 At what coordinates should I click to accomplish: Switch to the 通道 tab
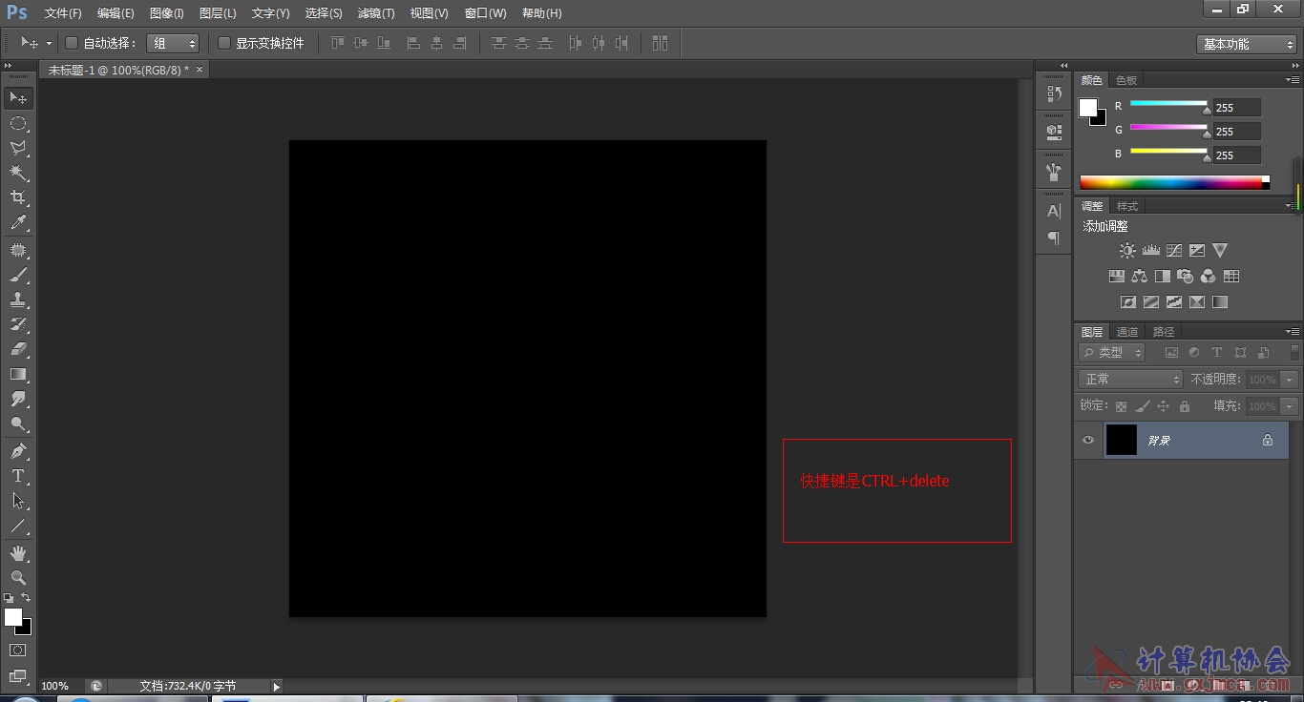coord(1127,332)
